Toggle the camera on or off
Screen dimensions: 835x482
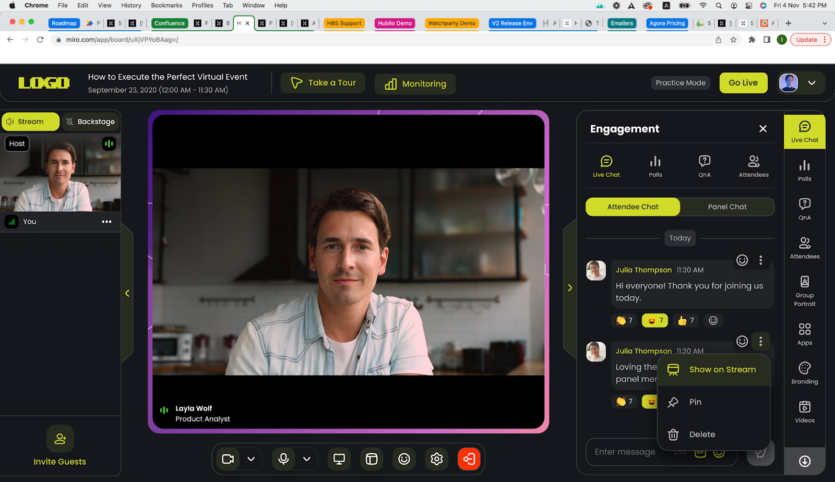click(x=228, y=459)
